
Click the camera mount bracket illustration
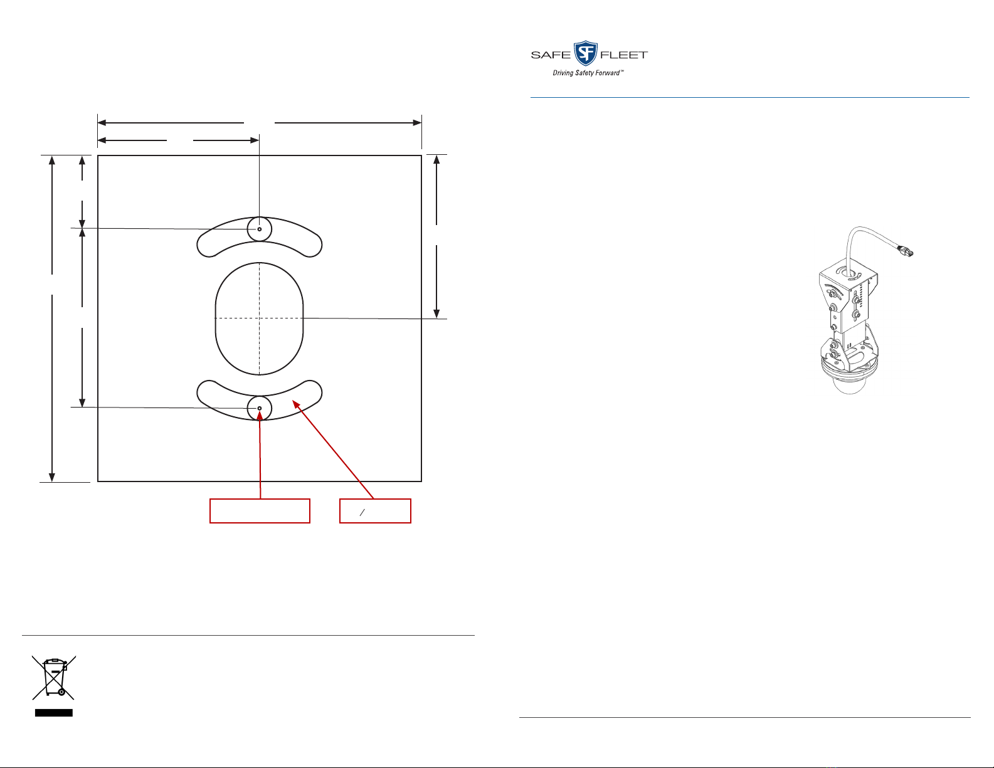[x=851, y=313]
